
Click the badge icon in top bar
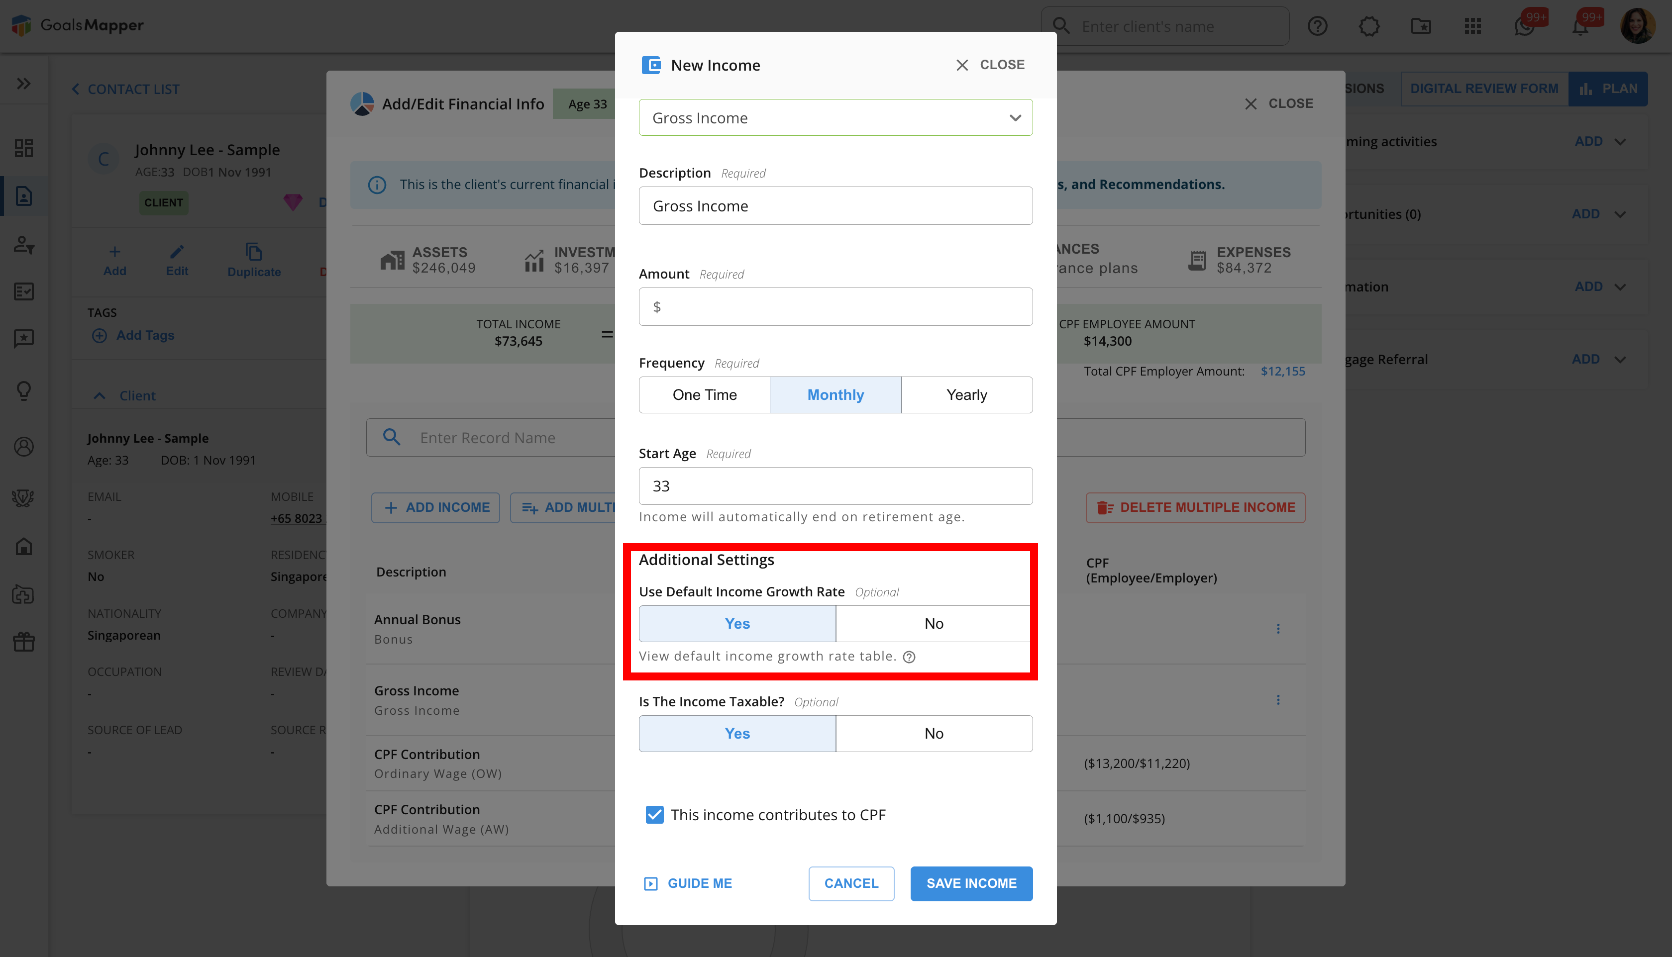coord(1369,26)
